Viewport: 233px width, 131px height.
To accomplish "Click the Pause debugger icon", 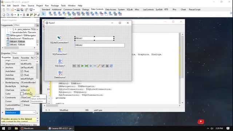I will click(x=24, y=15).
